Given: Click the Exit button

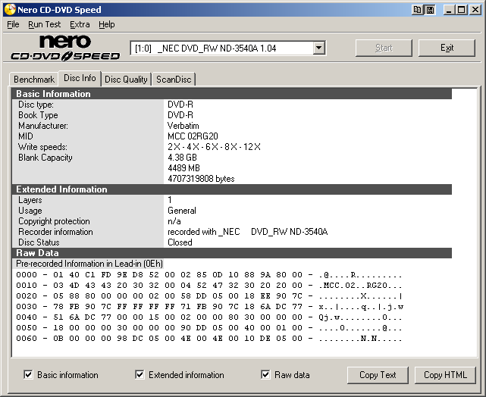Looking at the screenshot, I should click(x=447, y=48).
